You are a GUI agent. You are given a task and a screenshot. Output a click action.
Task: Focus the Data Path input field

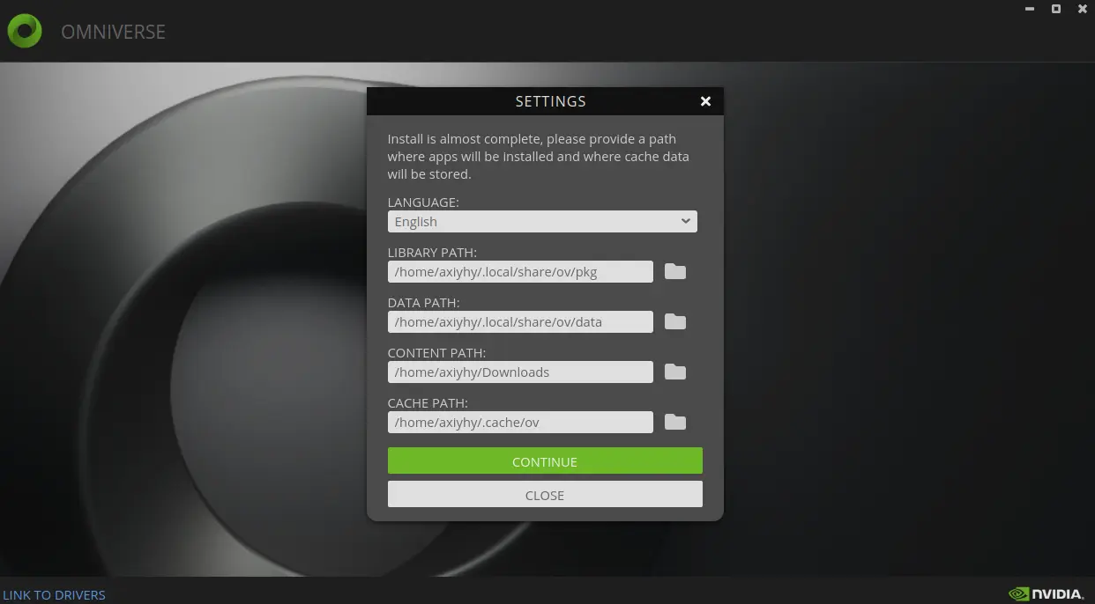tap(520, 322)
